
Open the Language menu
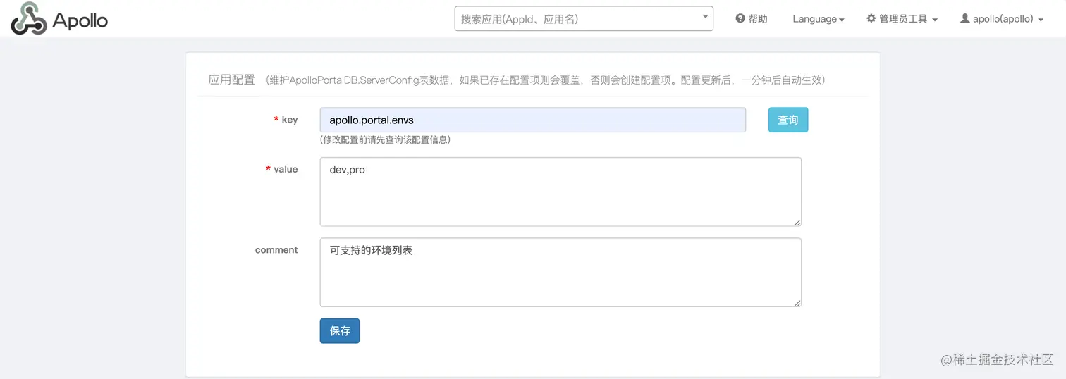pos(818,19)
